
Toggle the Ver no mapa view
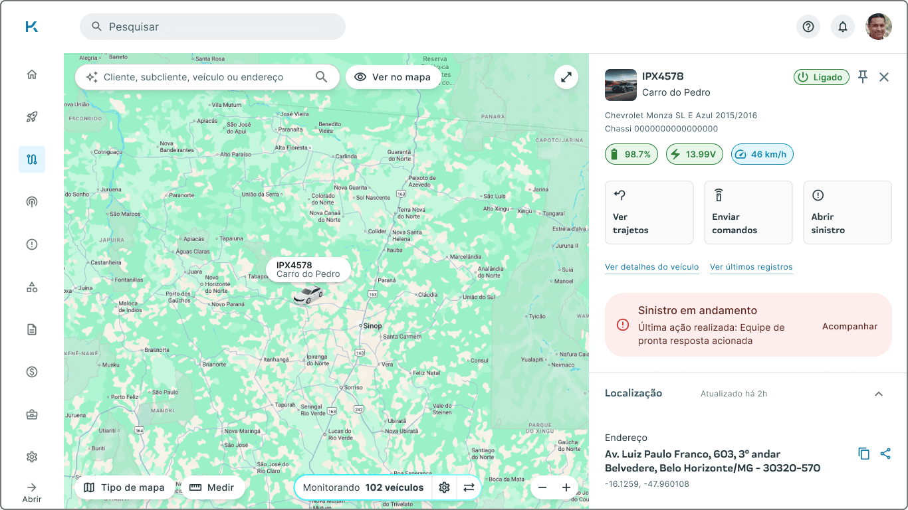[392, 77]
